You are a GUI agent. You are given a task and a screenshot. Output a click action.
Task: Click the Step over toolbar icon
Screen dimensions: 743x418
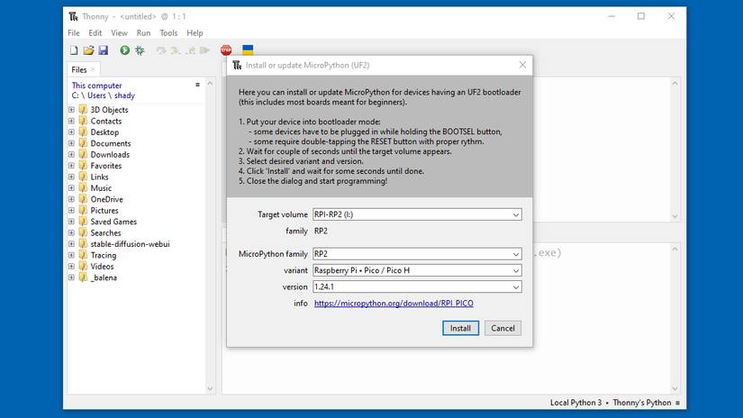pos(161,50)
